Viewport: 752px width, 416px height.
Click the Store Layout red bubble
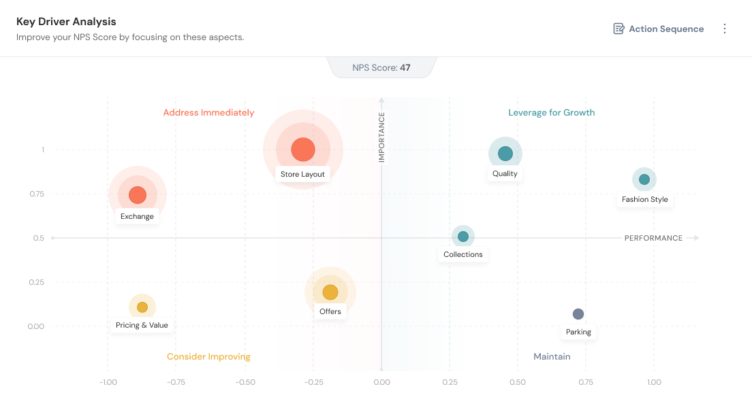pos(303,150)
